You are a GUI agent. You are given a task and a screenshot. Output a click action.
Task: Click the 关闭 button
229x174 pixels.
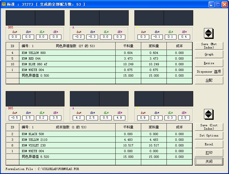[209, 162]
